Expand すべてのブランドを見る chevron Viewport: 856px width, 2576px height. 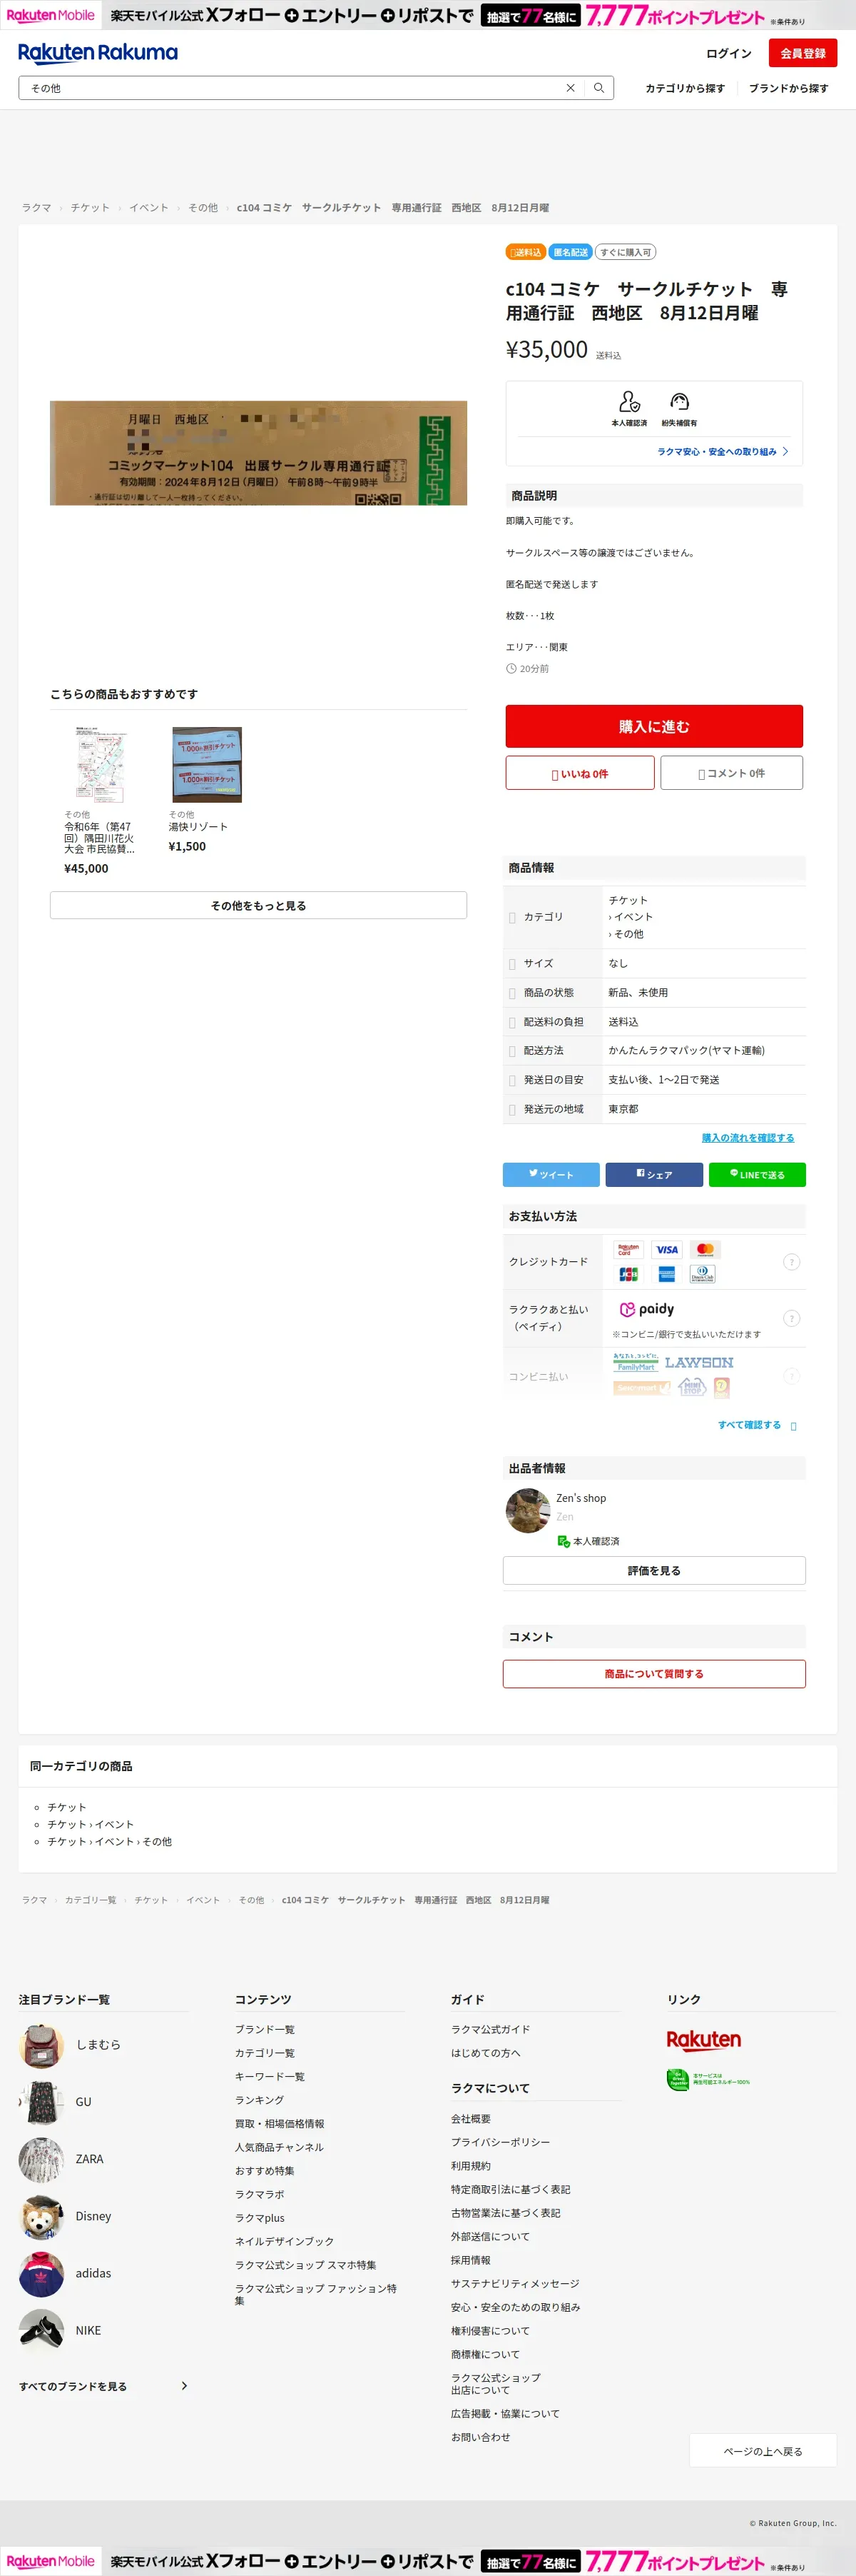184,2386
